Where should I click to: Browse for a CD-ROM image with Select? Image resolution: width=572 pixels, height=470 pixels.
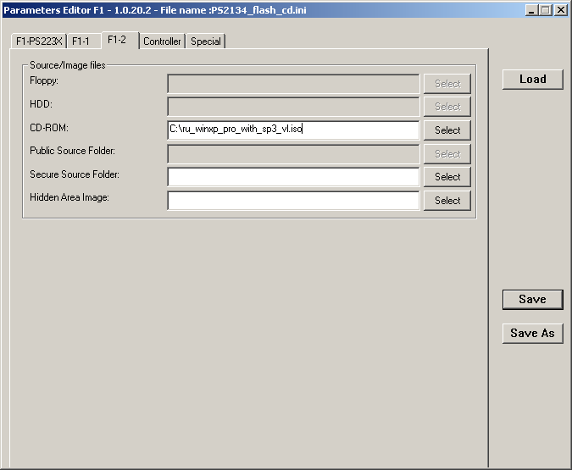coord(447,130)
